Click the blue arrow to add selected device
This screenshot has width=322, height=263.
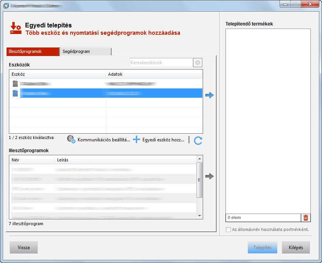[210, 95]
